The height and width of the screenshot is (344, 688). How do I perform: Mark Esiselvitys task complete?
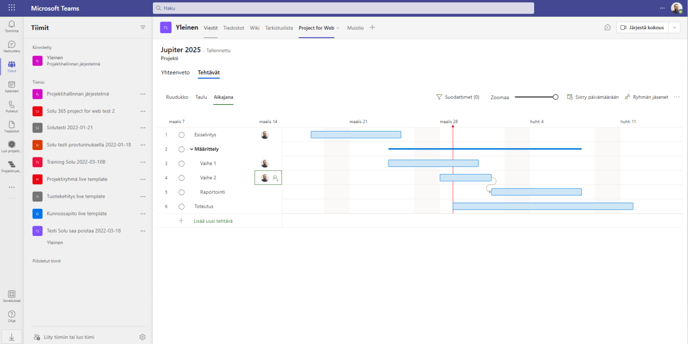pyautogui.click(x=181, y=134)
